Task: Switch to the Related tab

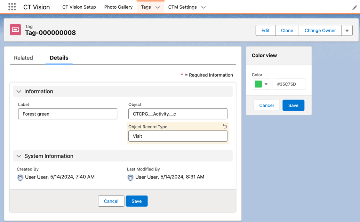Action: tap(23, 58)
